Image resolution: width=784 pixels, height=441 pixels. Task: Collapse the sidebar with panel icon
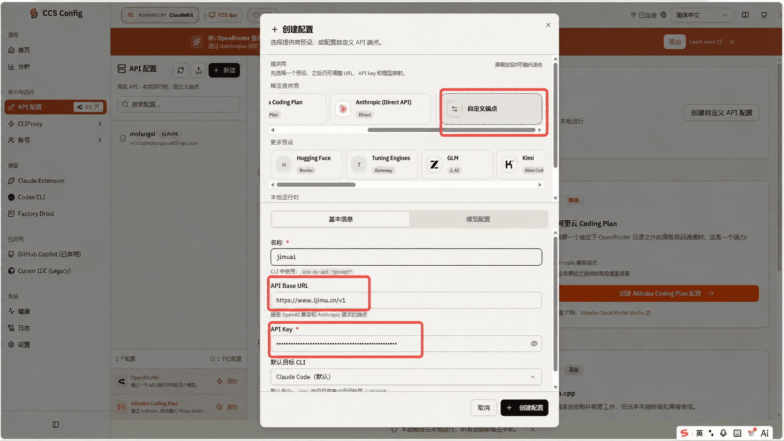coord(56,425)
